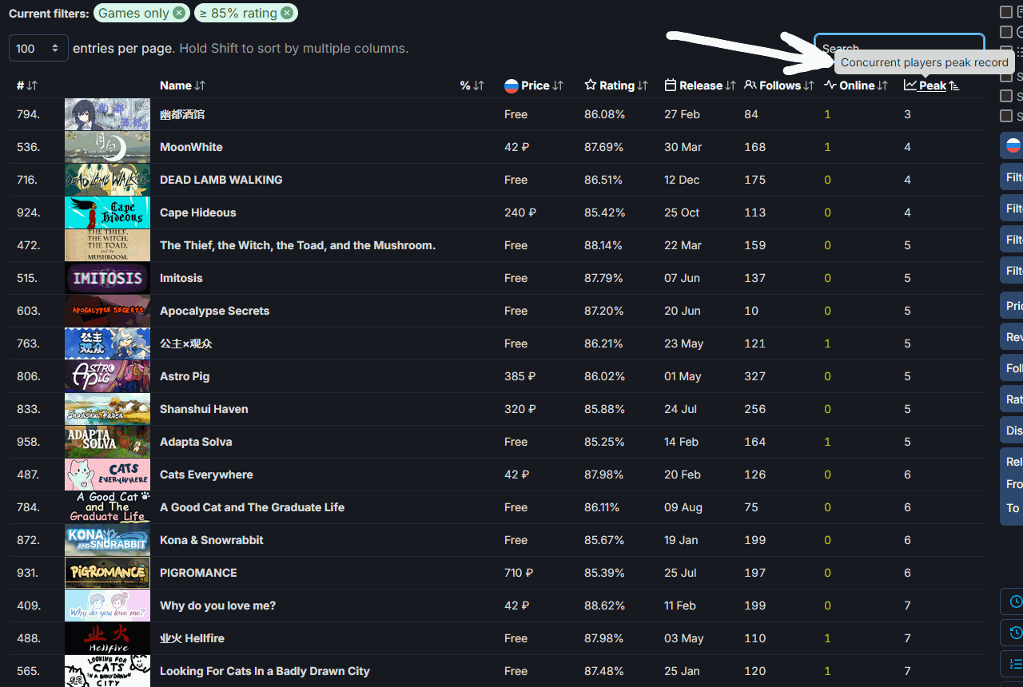Open the 业火 Hellfire thumbnail
Image resolution: width=1023 pixels, height=687 pixels.
point(107,638)
